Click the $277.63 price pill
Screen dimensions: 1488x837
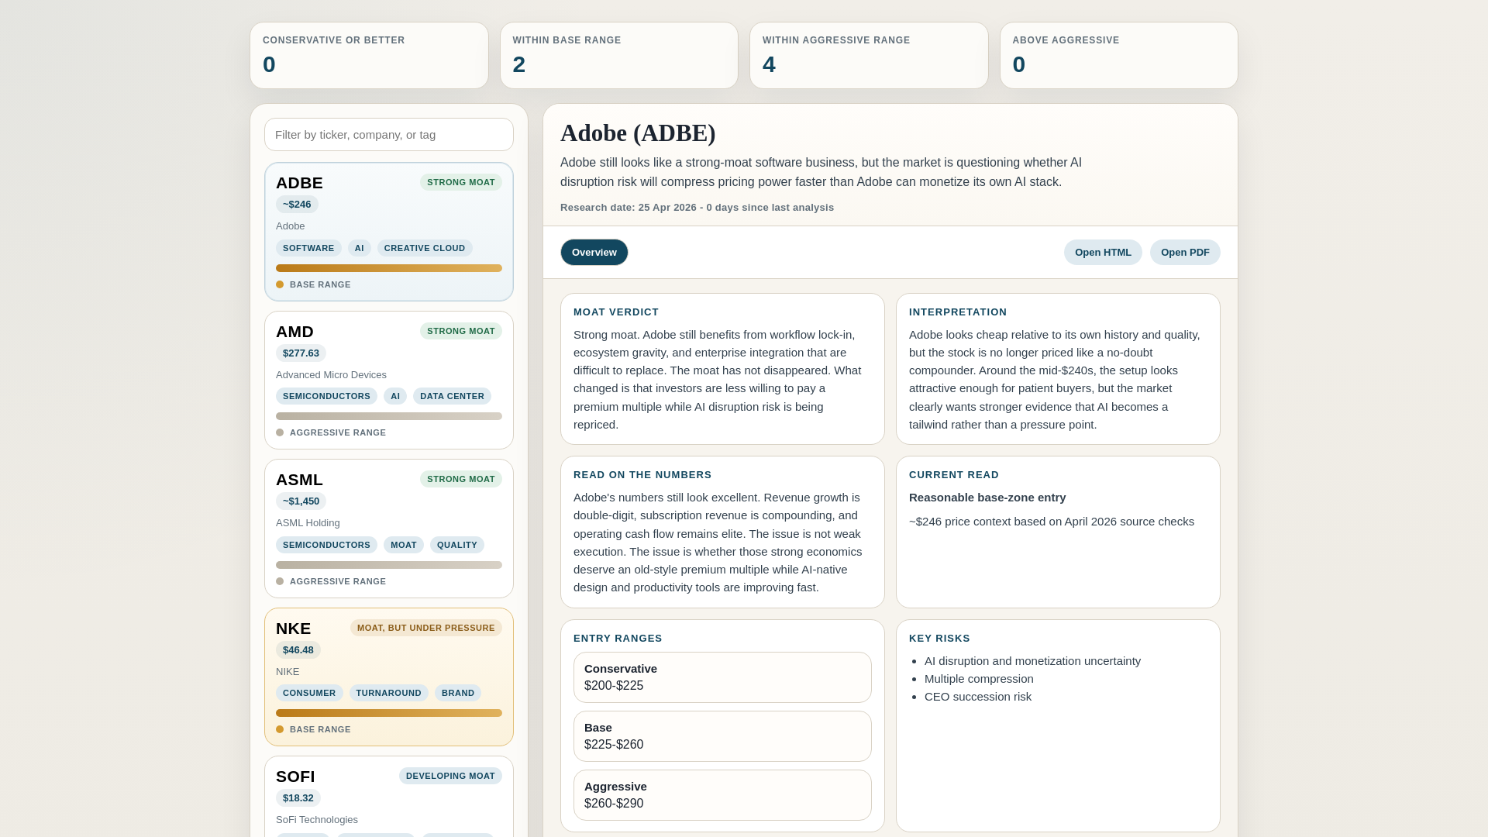[x=301, y=353]
